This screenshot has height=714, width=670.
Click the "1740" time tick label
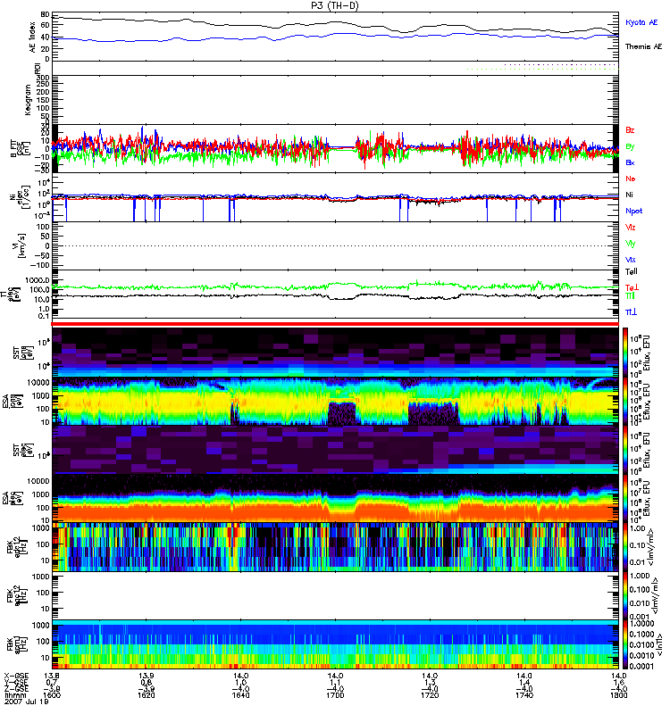524,695
